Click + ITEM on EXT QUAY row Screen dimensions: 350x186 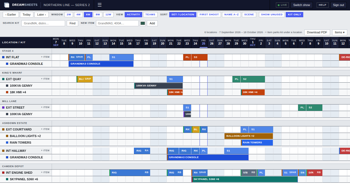(45, 79)
